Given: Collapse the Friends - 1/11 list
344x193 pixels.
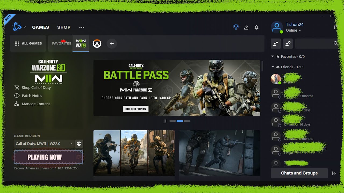Looking at the screenshot, I should click(273, 67).
